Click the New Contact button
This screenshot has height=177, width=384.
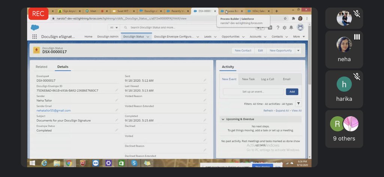[243, 50]
